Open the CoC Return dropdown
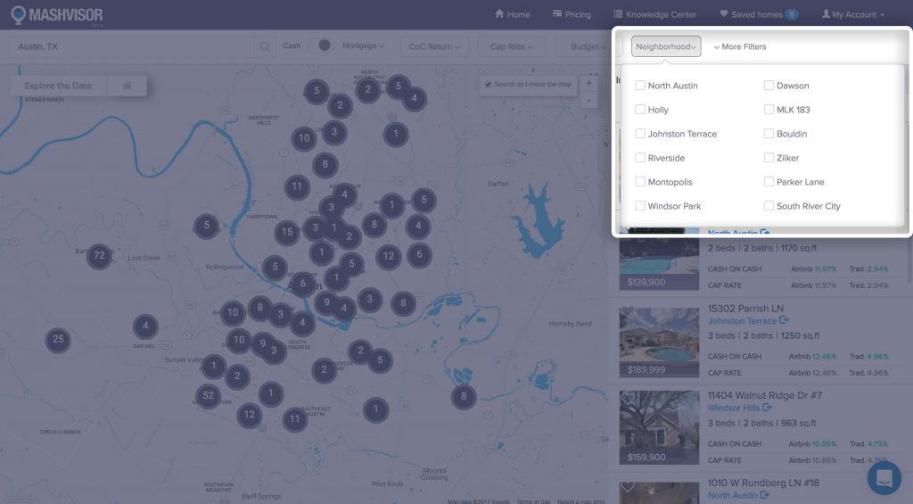 point(435,46)
